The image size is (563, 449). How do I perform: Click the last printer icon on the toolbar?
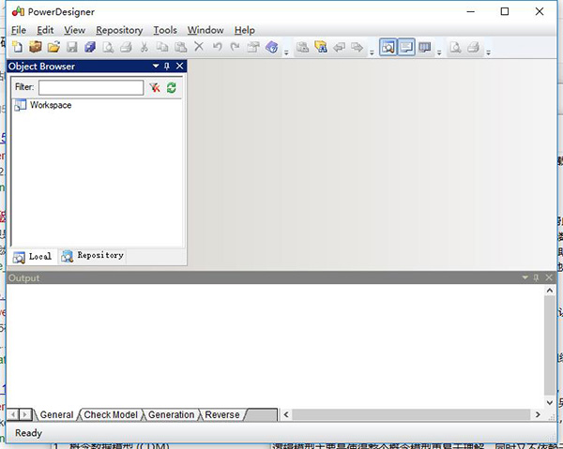coord(474,47)
